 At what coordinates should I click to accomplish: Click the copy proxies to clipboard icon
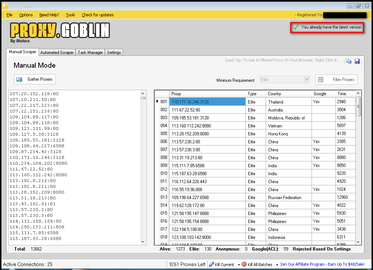click(x=348, y=61)
